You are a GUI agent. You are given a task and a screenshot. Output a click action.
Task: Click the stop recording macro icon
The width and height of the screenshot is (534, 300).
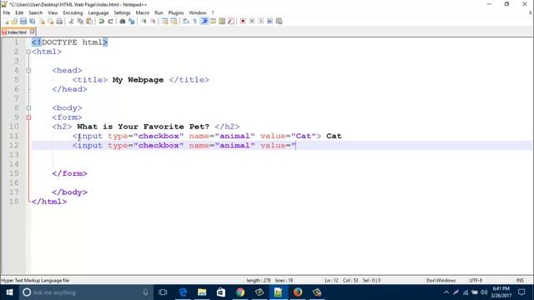[252, 22]
